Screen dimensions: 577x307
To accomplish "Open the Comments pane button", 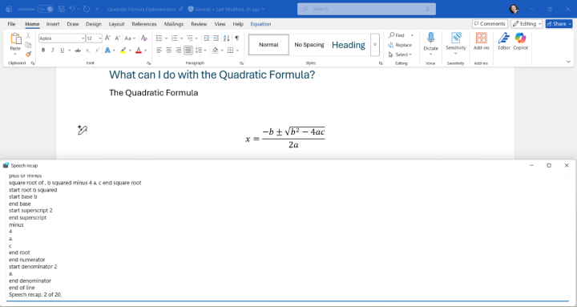I will [x=490, y=23].
